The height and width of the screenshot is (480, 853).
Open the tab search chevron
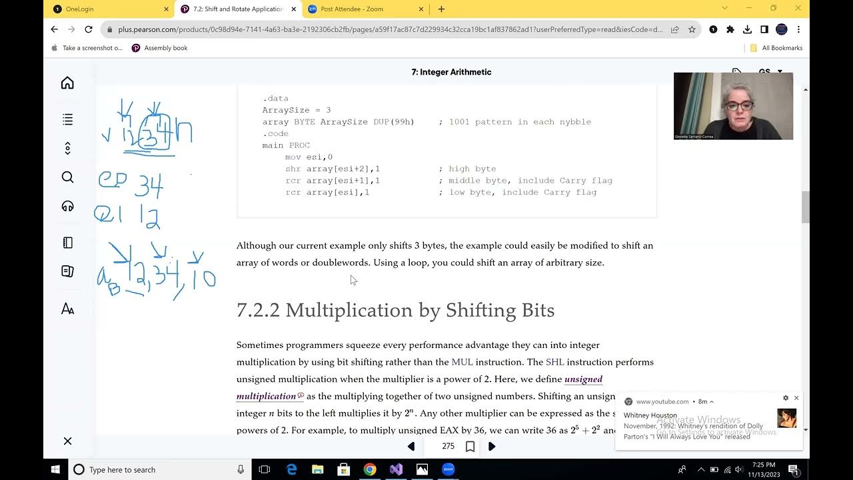[724, 9]
